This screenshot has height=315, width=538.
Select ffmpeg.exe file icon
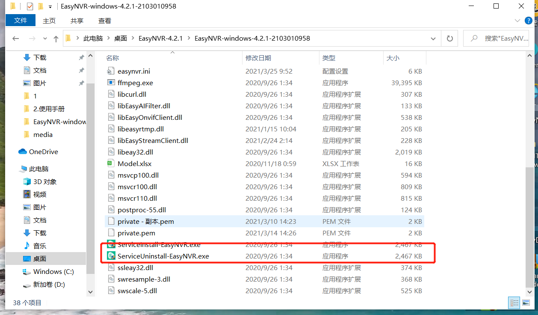point(111,83)
